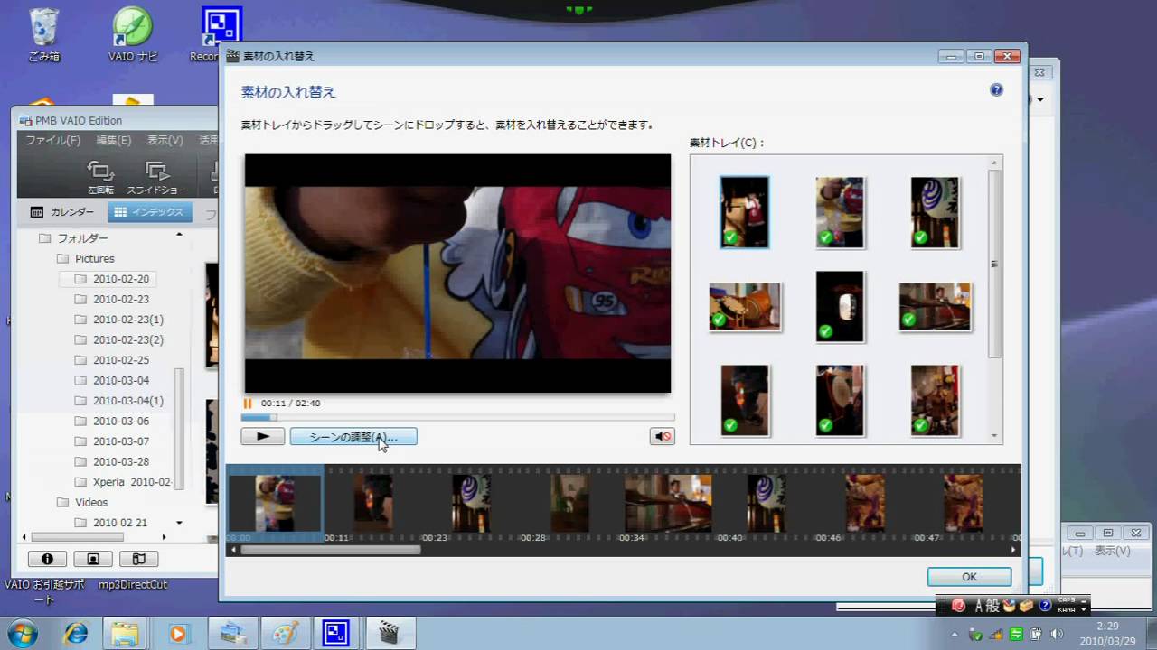This screenshot has width=1157, height=650.
Task: Select the first material tray thumbnail (highlighted)
Action: [745, 212]
